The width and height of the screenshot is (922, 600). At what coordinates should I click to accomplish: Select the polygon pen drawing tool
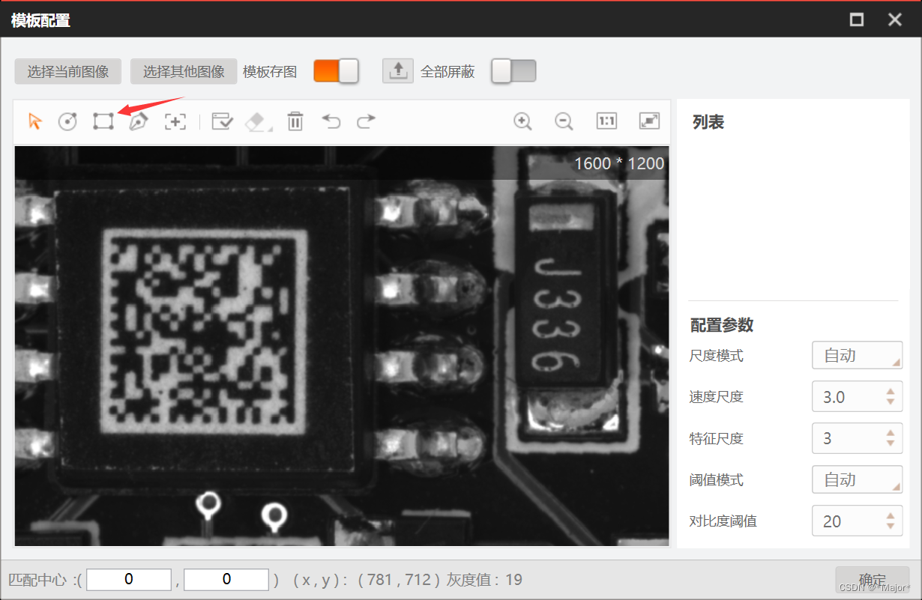tap(139, 121)
